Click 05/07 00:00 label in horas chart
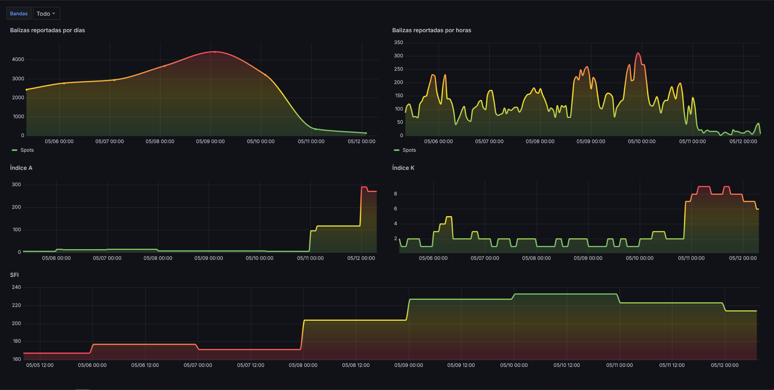The image size is (774, 390). point(489,141)
